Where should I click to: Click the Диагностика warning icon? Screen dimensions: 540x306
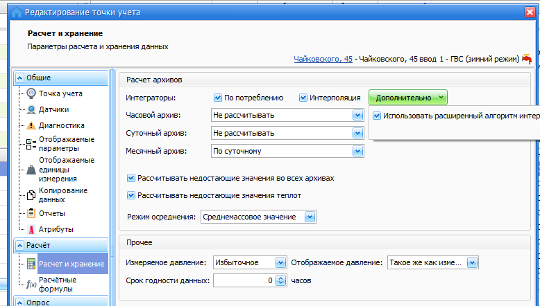(31, 126)
